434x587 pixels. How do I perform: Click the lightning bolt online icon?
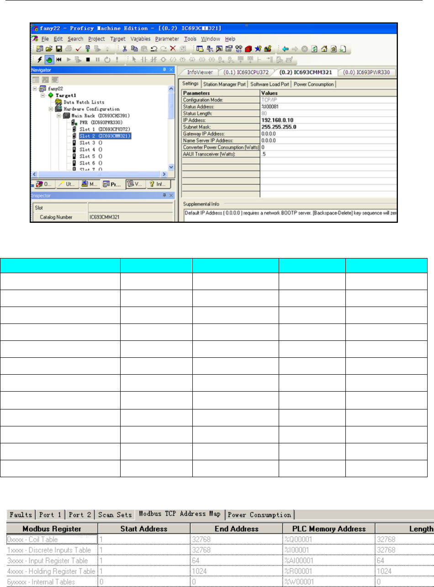[39, 60]
